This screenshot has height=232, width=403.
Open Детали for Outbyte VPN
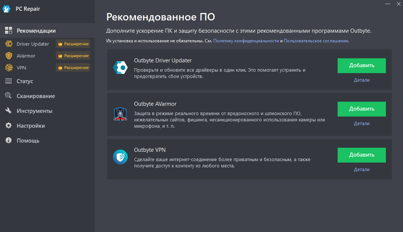click(x=362, y=169)
